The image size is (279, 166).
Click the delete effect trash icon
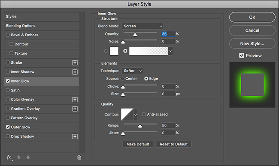[79, 157]
